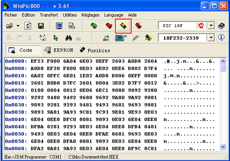Open the PIC 18F family dropdown
230x161 pixels.
(211, 26)
